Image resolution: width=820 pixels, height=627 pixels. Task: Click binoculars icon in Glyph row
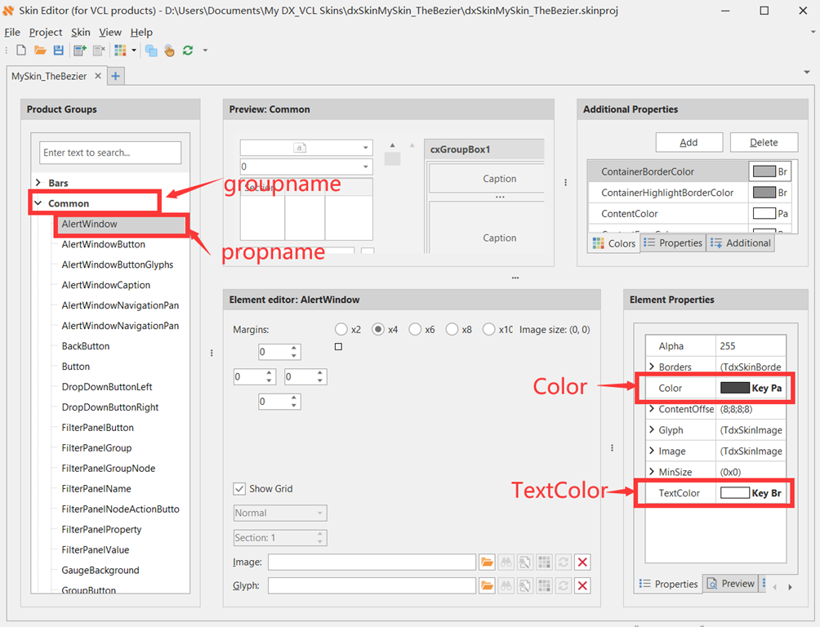point(506,585)
